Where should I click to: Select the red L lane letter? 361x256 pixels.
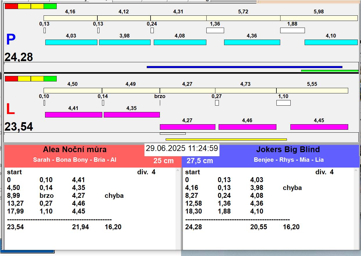click(x=10, y=109)
